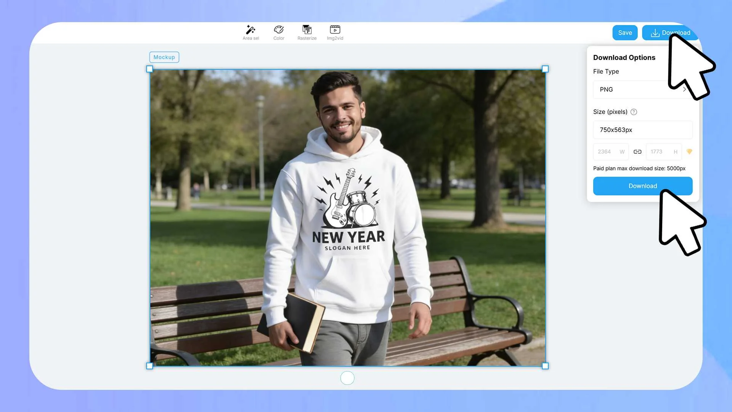Click the blue Download button in options panel

pos(643,186)
